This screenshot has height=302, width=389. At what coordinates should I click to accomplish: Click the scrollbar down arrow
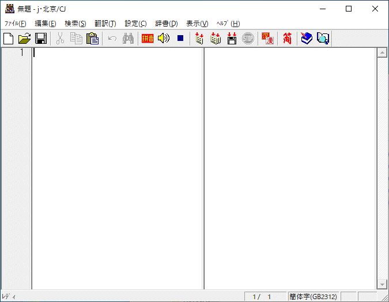click(382, 284)
